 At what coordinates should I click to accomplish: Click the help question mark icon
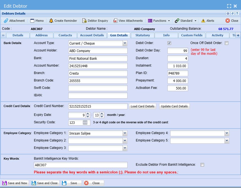point(237,13)
